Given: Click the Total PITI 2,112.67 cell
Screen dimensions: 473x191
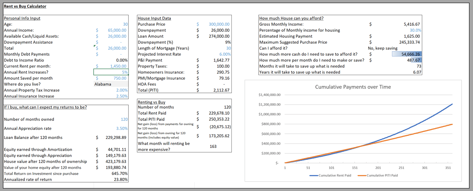Looking at the screenshot, I should coord(213,90).
